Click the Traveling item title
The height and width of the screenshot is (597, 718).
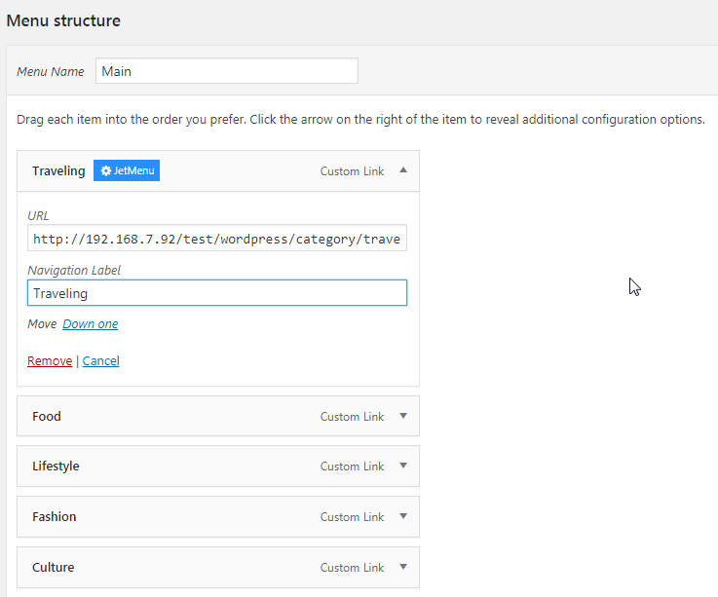click(58, 171)
